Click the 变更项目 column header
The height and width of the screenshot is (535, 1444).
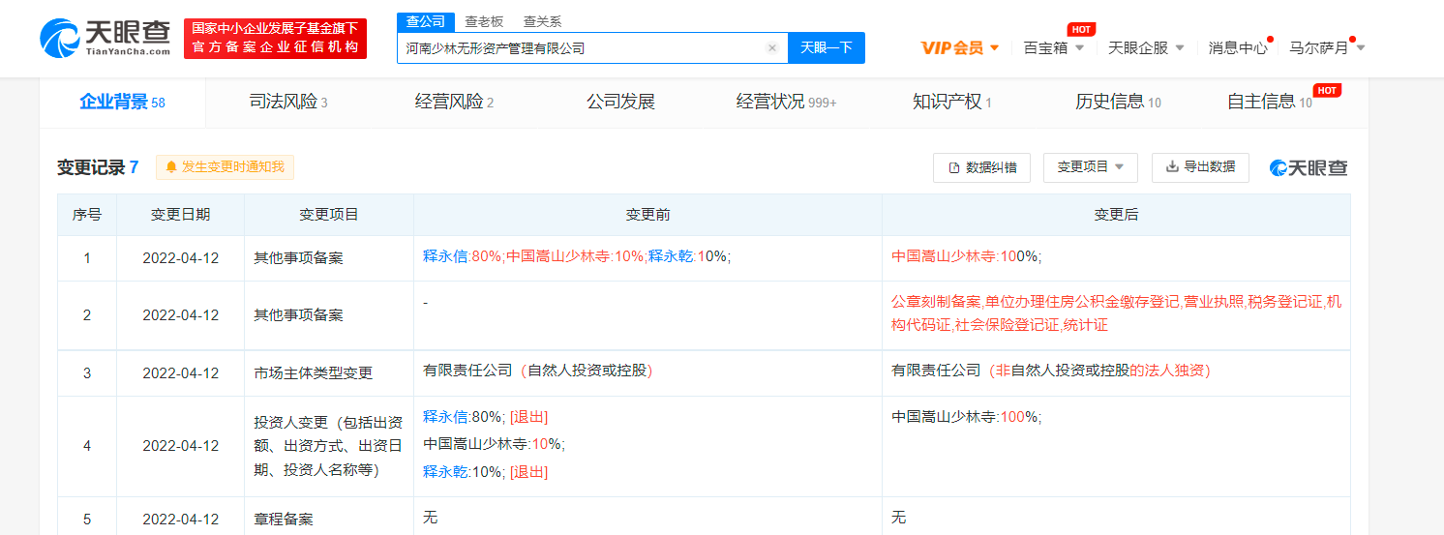tap(329, 215)
